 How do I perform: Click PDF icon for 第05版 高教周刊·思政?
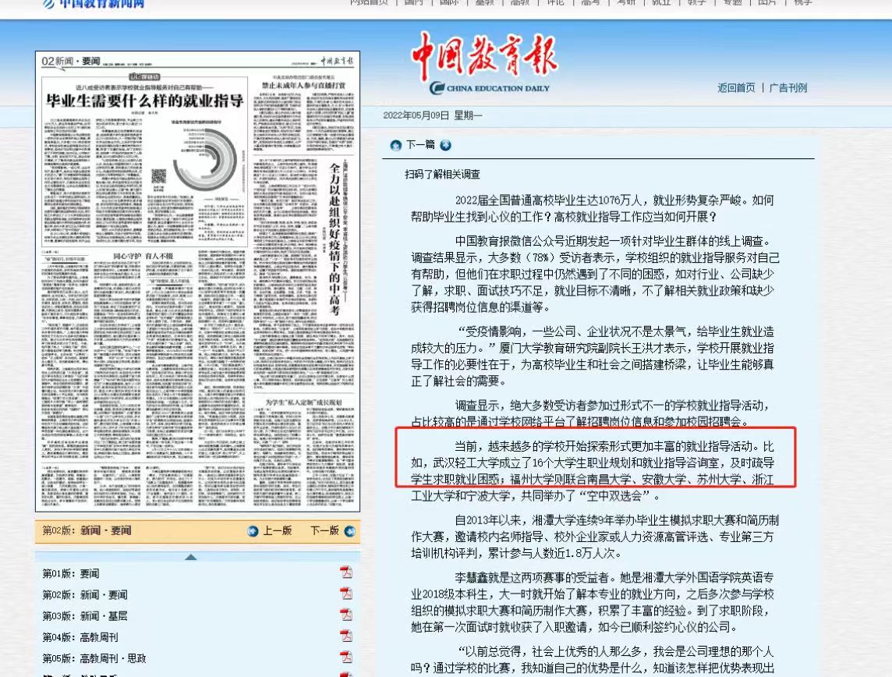(x=345, y=657)
